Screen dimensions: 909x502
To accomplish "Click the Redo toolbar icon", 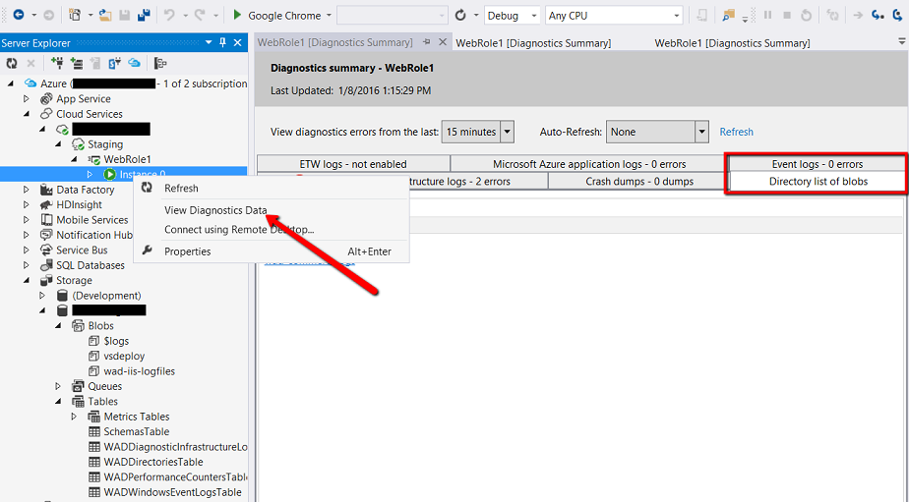I will pos(200,15).
